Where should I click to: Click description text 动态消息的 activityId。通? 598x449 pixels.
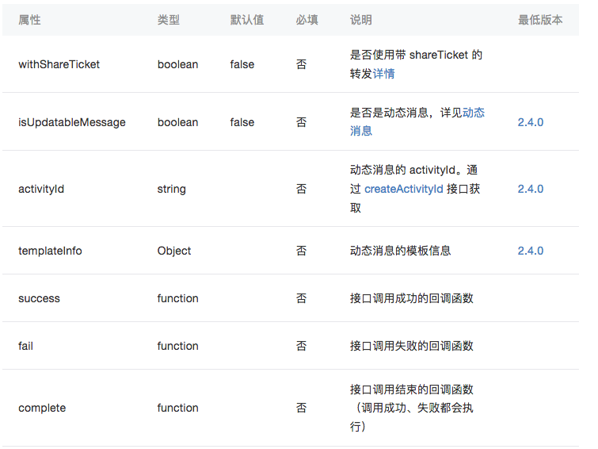413,170
